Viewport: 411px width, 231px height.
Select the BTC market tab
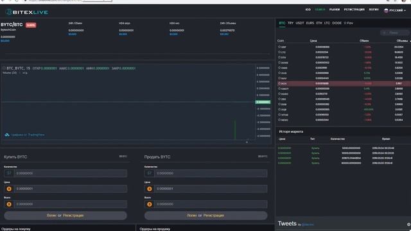tap(282, 23)
